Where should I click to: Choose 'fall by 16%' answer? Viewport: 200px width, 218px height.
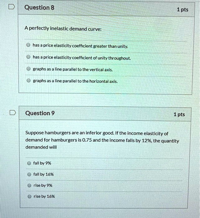tap(29, 174)
